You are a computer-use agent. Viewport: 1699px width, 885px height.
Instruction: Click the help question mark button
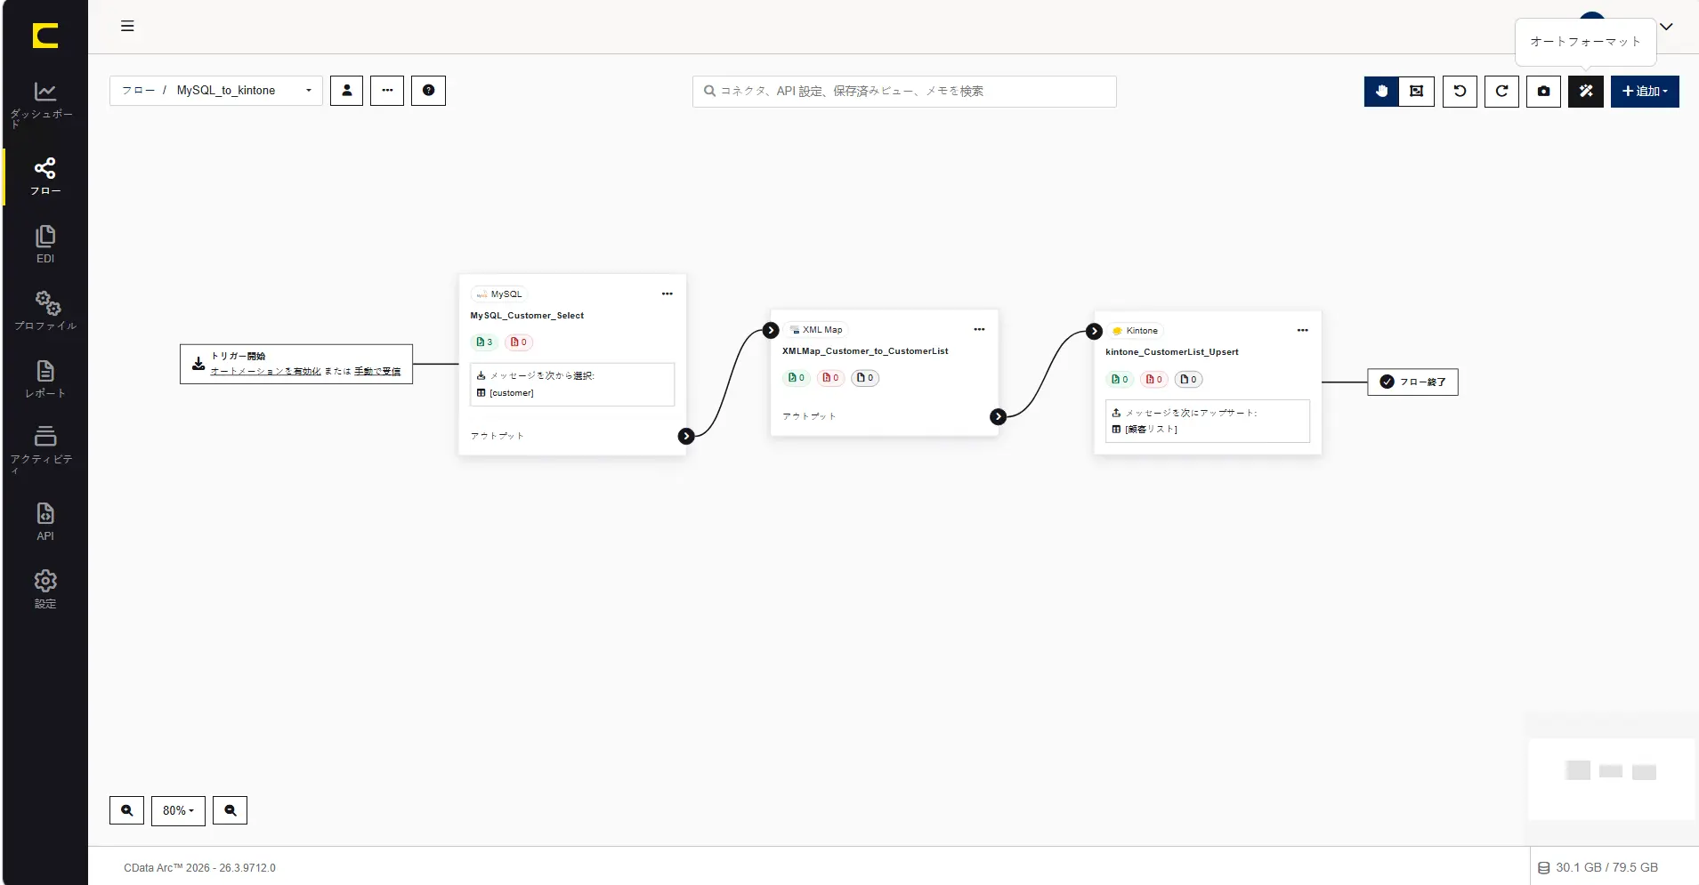click(428, 91)
